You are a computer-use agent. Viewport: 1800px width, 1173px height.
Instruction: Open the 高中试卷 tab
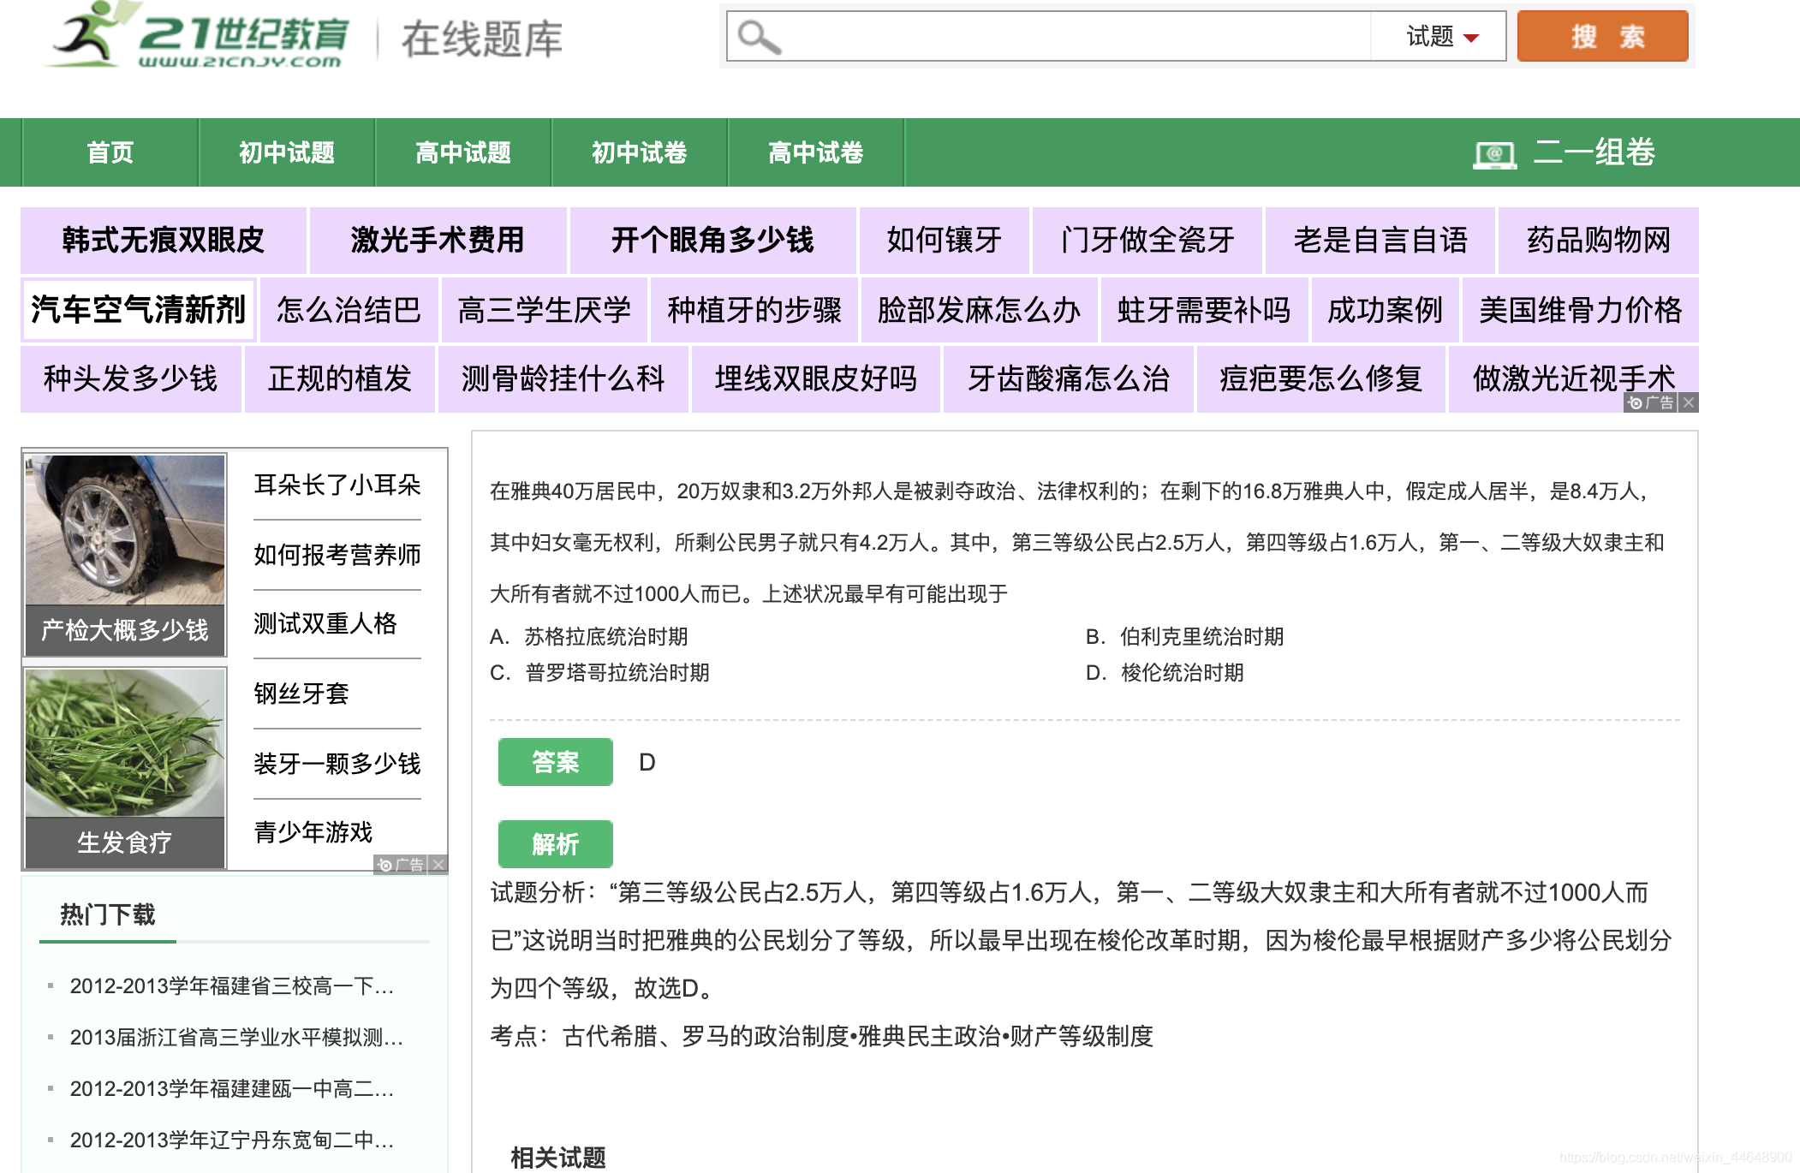[x=816, y=152]
